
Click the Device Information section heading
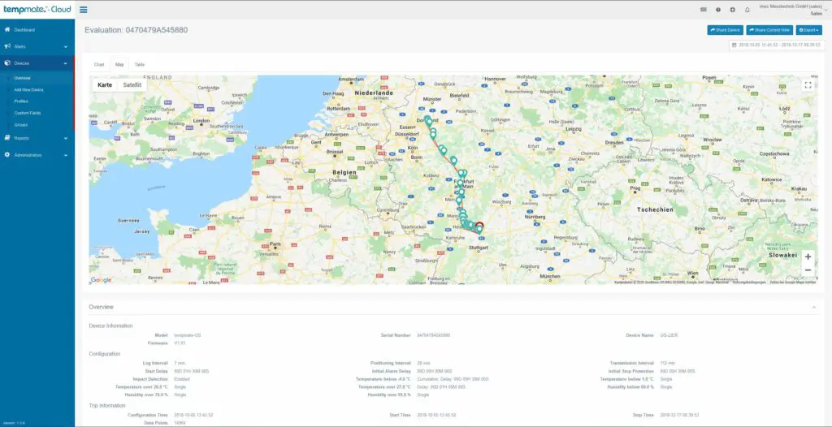(x=110, y=326)
